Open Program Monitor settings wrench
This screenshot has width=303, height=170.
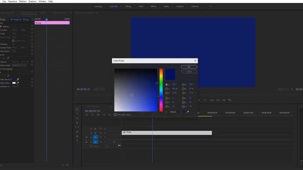coord(292,89)
